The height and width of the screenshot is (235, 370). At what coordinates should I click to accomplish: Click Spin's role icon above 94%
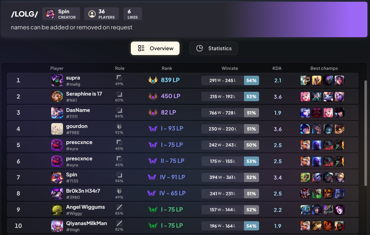point(119,175)
